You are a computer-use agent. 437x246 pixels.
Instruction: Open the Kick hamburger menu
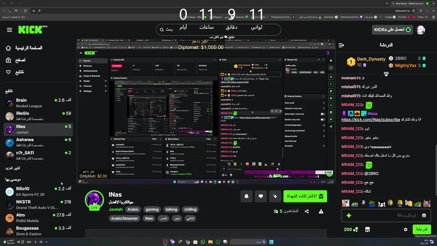pyautogui.click(x=10, y=30)
